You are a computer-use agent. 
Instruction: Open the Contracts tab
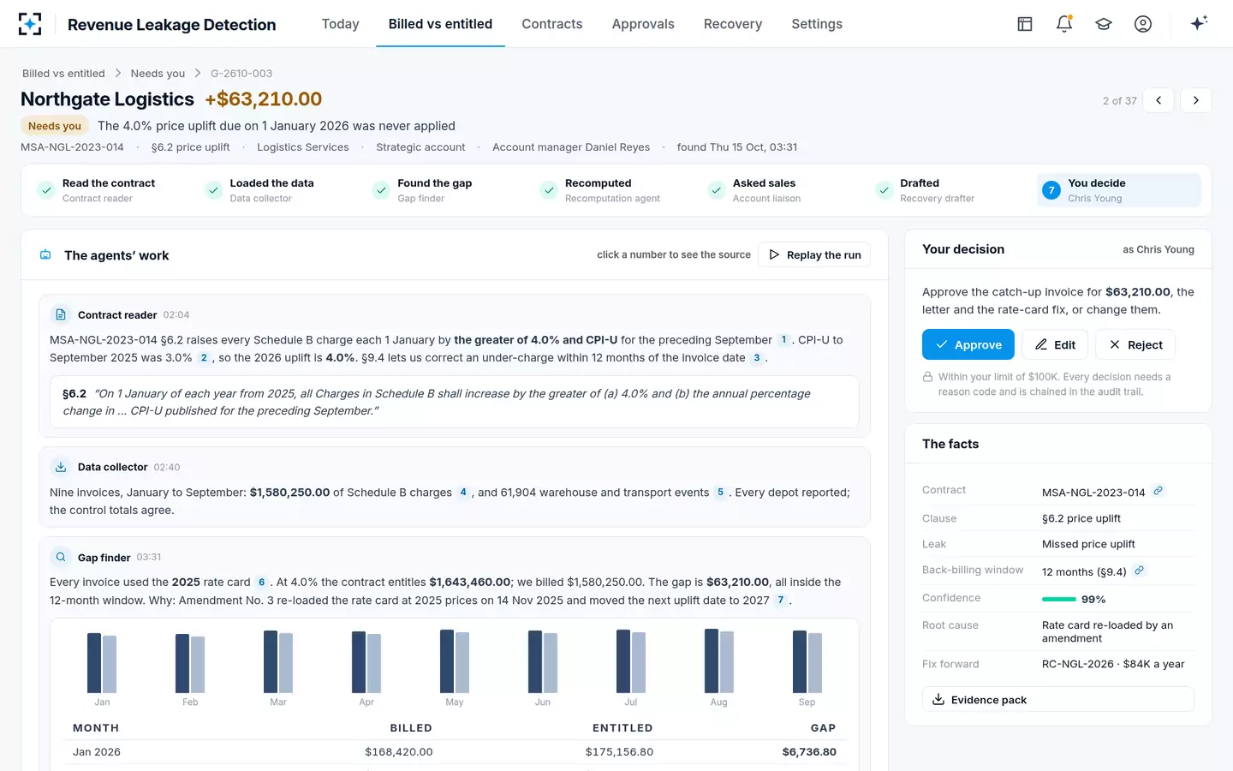(552, 24)
